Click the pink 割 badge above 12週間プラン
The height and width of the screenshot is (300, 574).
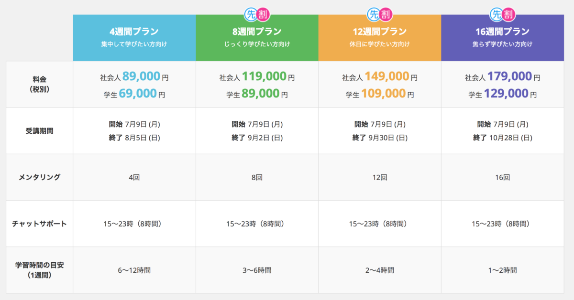click(386, 14)
